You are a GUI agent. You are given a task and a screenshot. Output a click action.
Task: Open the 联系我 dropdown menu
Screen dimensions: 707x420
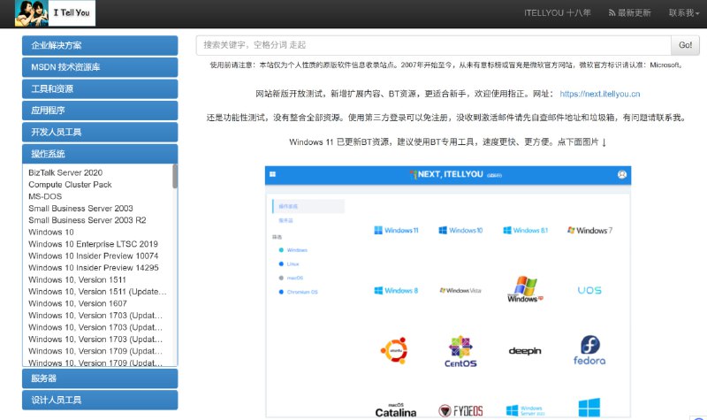(x=686, y=13)
